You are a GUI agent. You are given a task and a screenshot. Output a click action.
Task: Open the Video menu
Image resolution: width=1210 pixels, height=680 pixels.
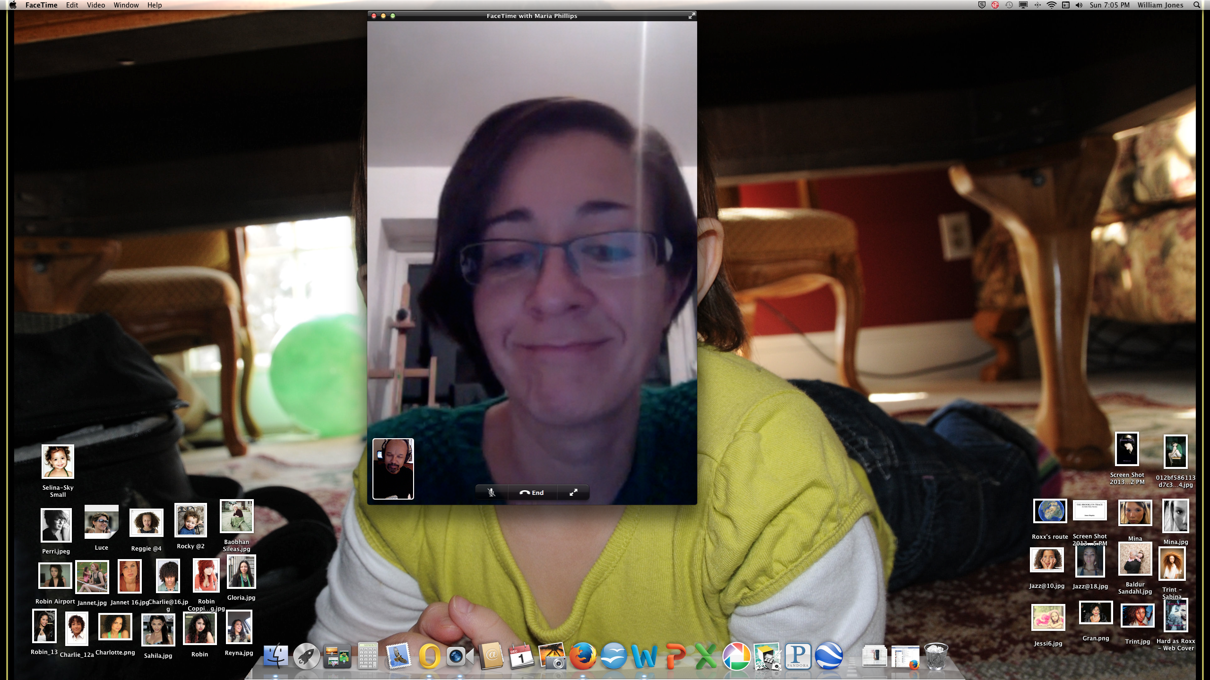coord(95,5)
